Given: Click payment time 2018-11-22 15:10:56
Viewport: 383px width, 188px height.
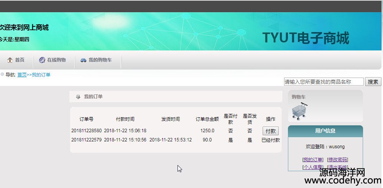Looking at the screenshot, I should click(x=125, y=140).
